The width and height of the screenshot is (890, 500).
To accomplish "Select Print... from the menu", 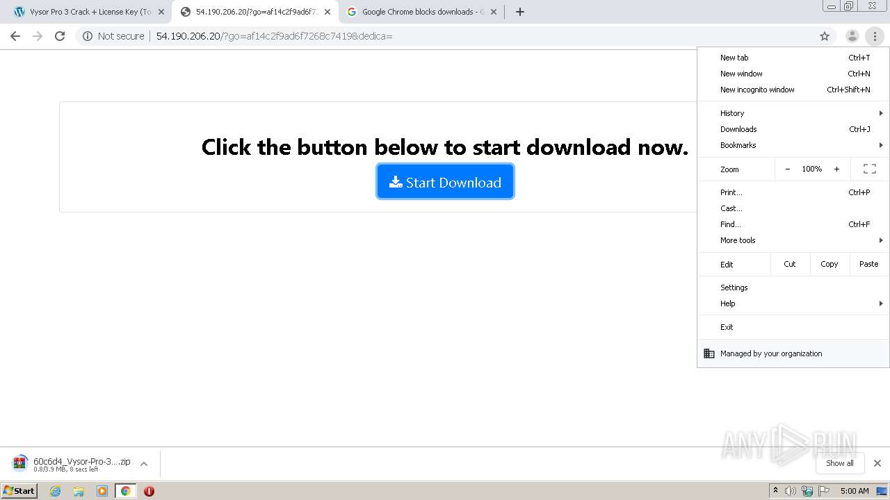I will (793, 192).
